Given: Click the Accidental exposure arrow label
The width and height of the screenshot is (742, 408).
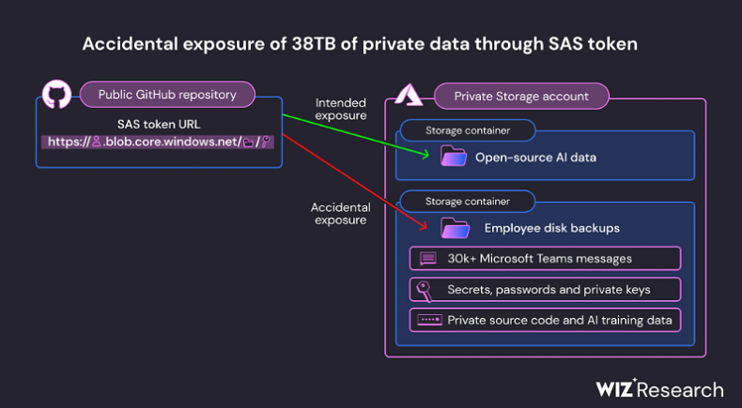Looking at the screenshot, I should point(340,213).
